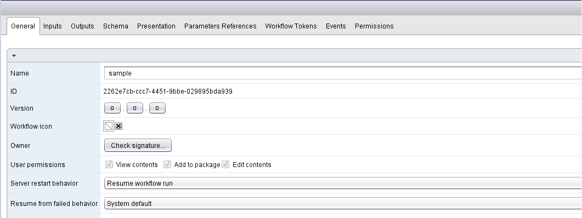Open the Server restart behavior dropdown
Screen dimensions: 582x218
coord(343,183)
